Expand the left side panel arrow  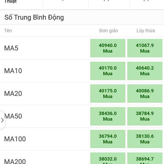(x=2, y=120)
